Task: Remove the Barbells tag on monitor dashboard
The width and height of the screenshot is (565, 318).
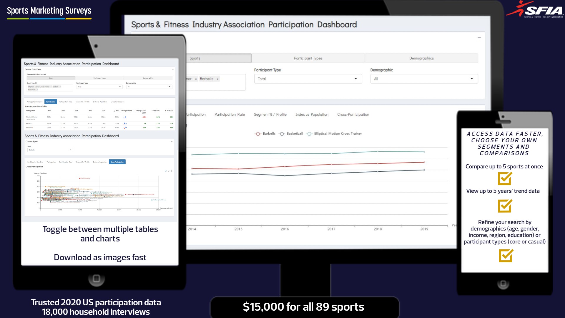Action: [x=217, y=79]
